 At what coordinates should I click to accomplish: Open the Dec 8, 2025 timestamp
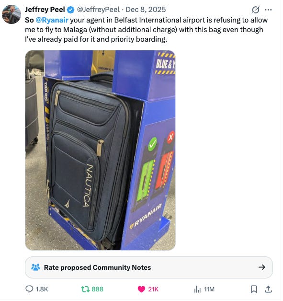pos(146,10)
